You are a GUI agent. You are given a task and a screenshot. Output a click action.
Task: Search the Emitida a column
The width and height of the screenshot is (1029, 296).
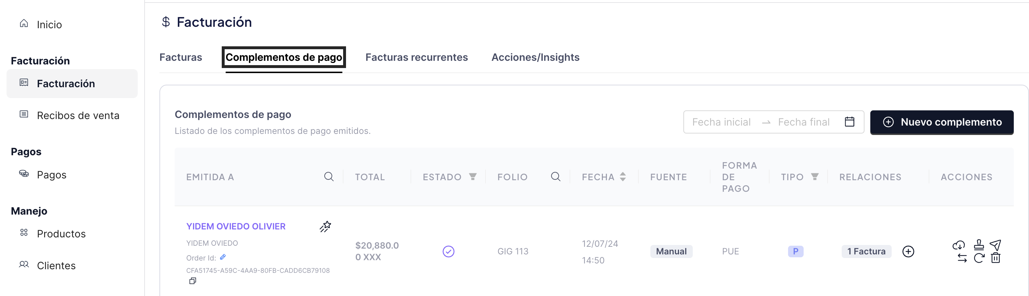pyautogui.click(x=328, y=177)
